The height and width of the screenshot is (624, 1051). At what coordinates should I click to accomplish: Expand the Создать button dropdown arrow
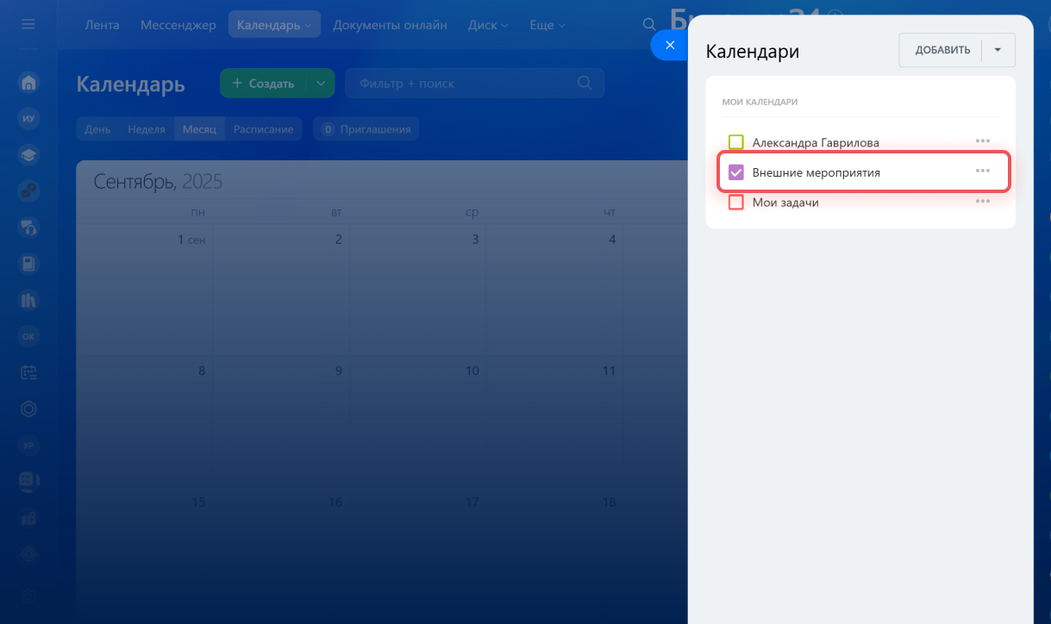[x=320, y=84]
